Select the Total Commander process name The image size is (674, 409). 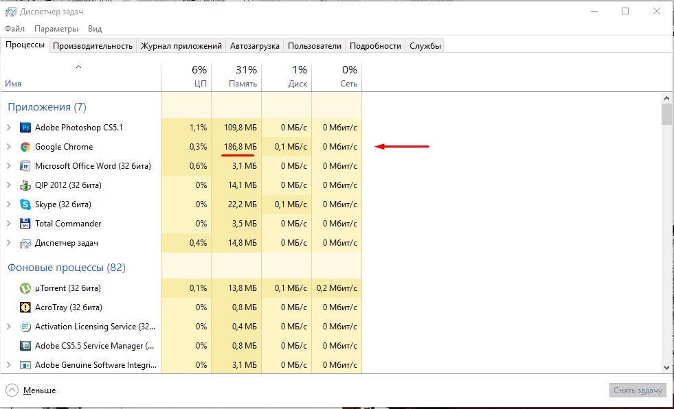pos(68,224)
